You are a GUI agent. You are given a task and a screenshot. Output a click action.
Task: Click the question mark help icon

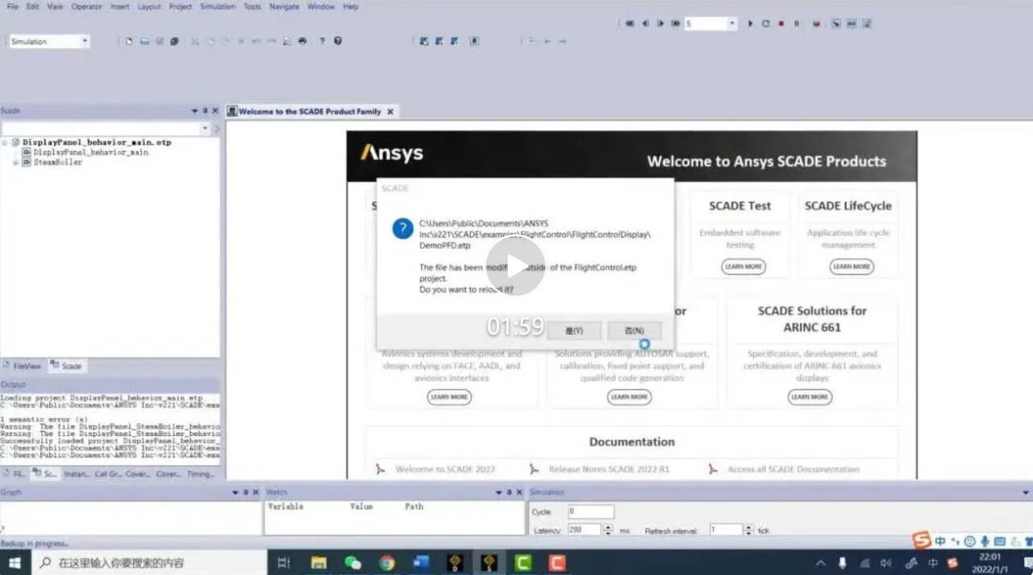322,41
